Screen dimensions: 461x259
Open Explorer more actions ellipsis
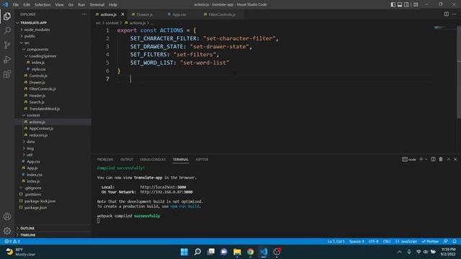(x=84, y=14)
